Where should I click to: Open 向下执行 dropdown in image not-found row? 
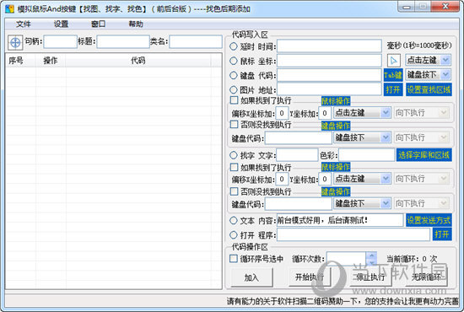tap(421, 137)
